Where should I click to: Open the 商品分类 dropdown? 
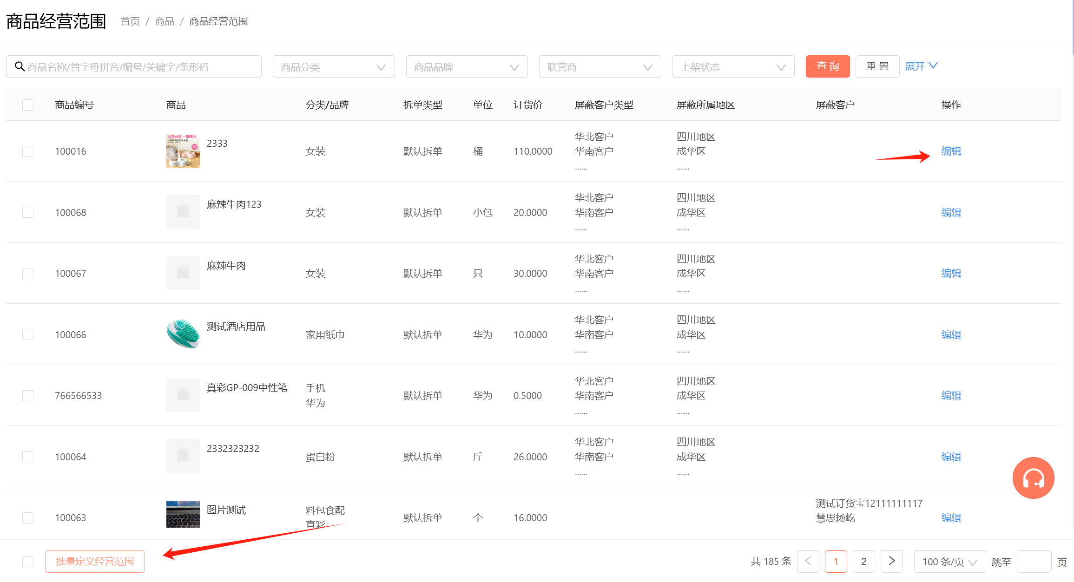pos(334,67)
